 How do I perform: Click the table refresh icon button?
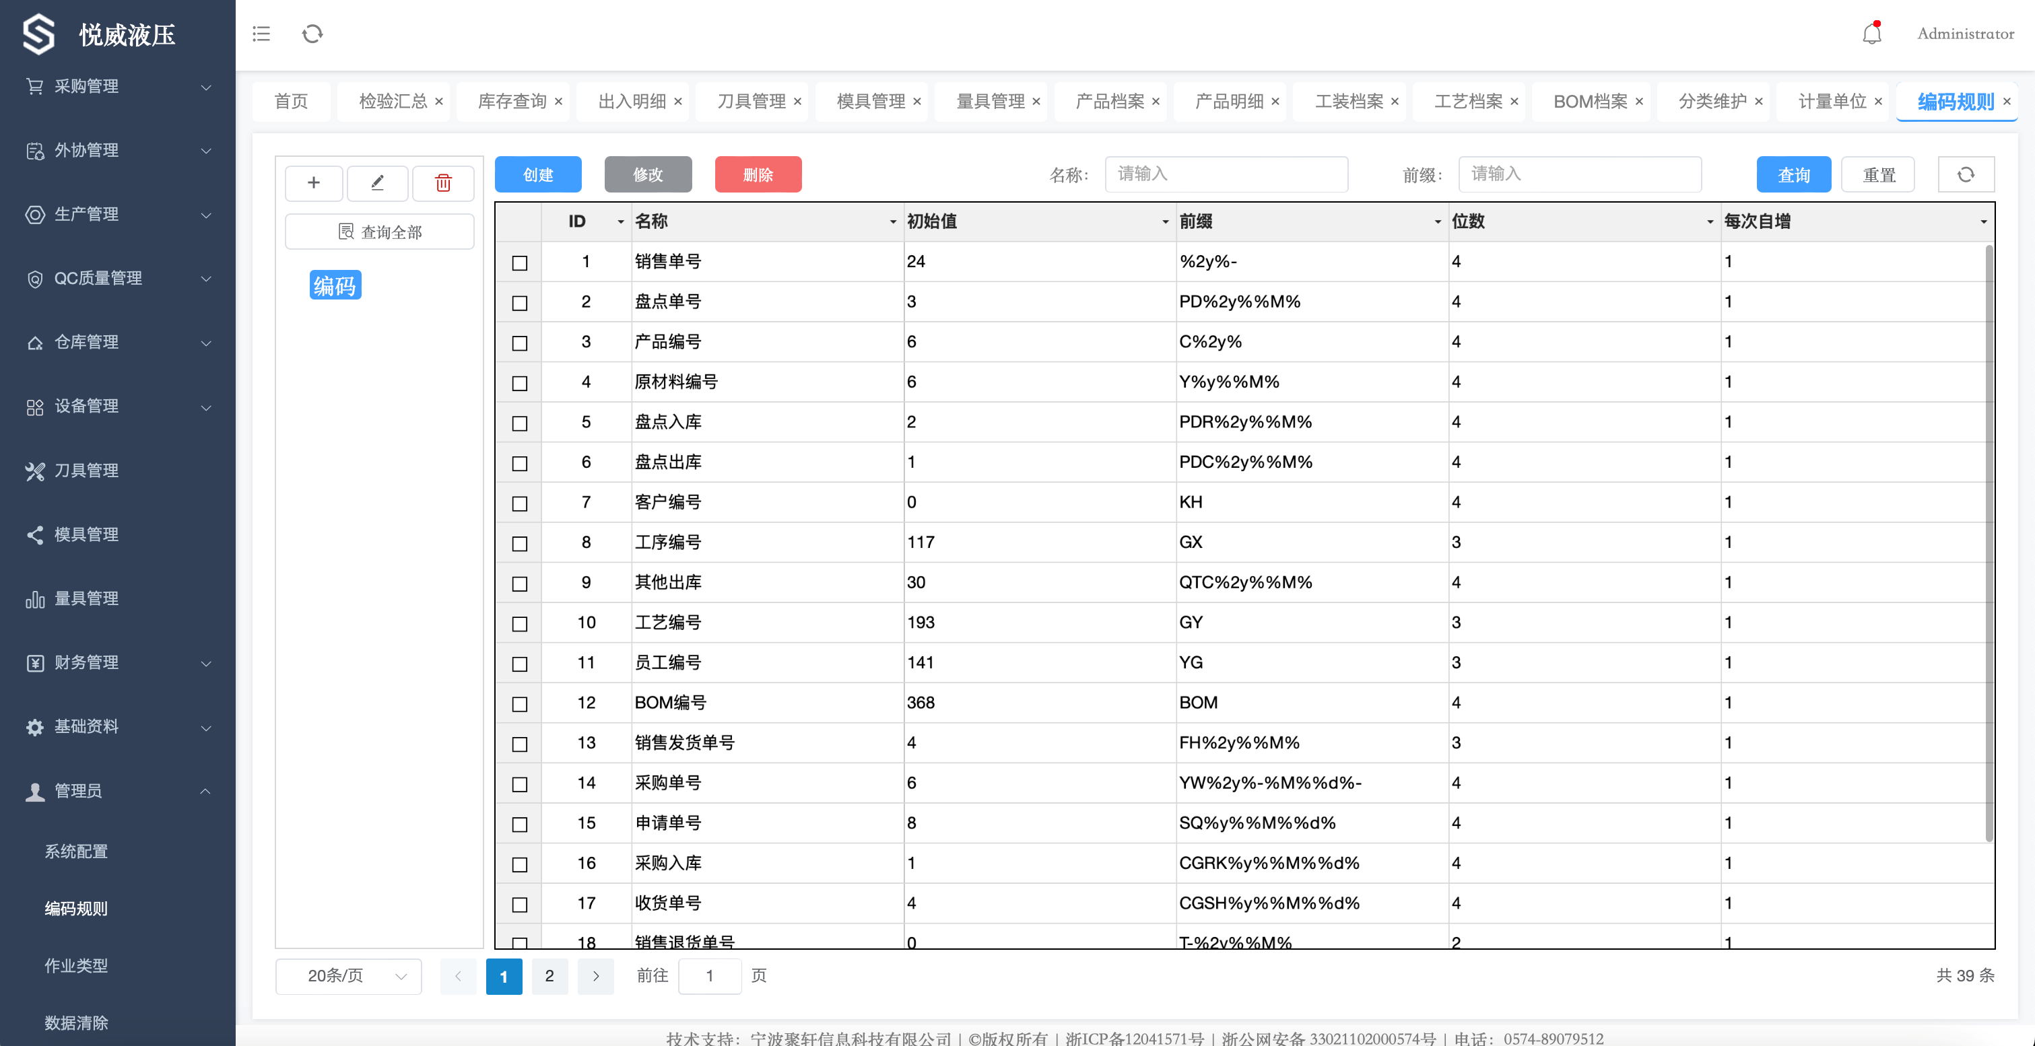coord(1966,174)
